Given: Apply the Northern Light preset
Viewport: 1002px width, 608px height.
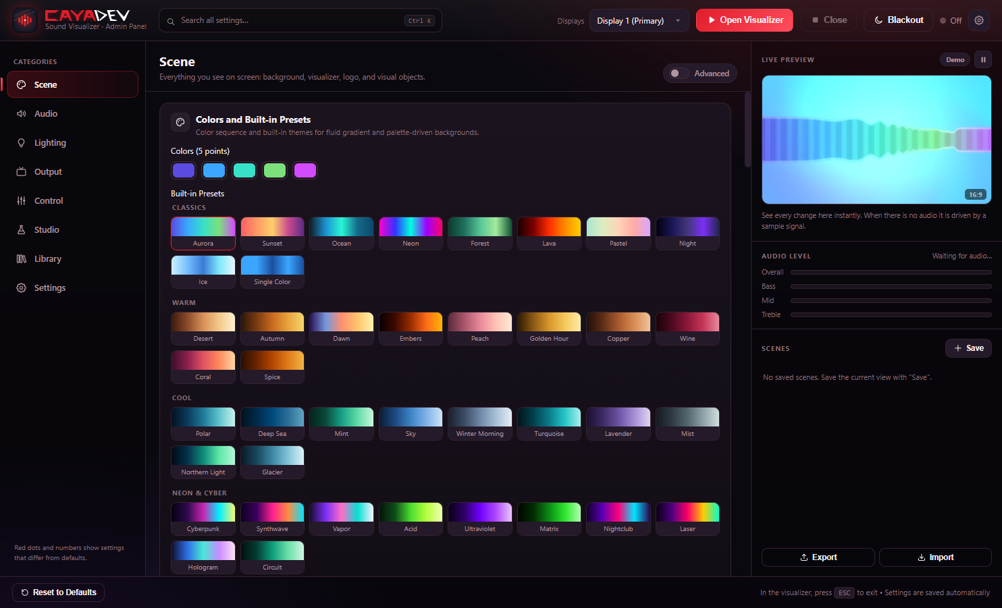Looking at the screenshot, I should 203,462.
